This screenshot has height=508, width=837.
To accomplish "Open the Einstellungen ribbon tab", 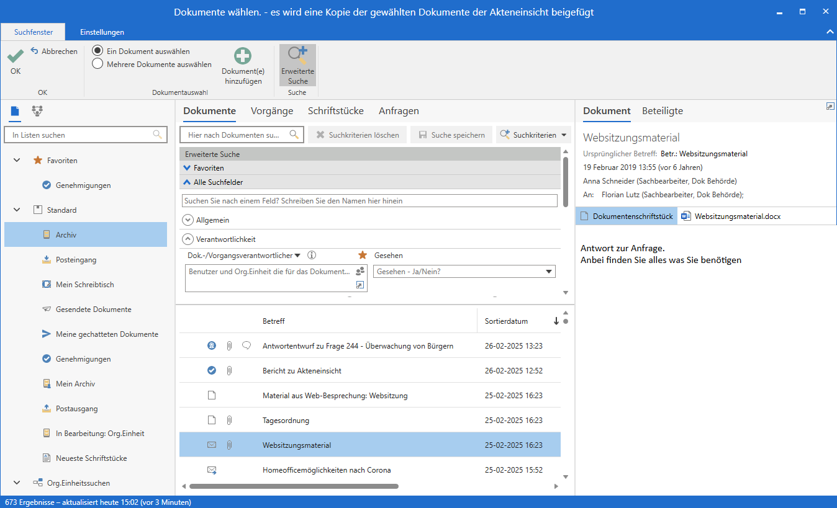I will click(x=102, y=32).
